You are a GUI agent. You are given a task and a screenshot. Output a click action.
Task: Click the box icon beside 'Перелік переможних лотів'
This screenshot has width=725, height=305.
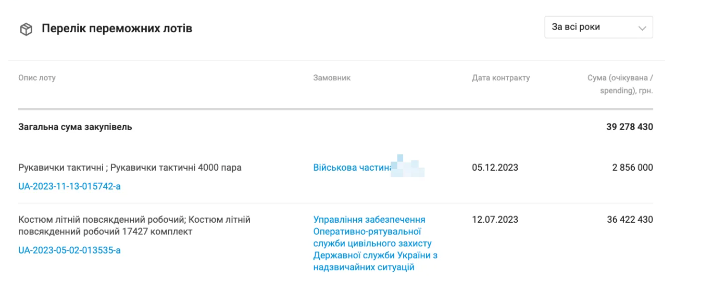click(26, 30)
